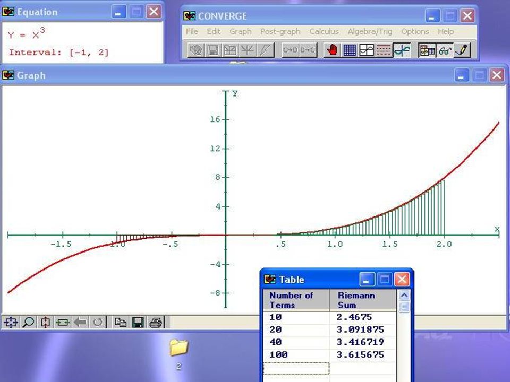Minimize the Equation window

click(118, 12)
